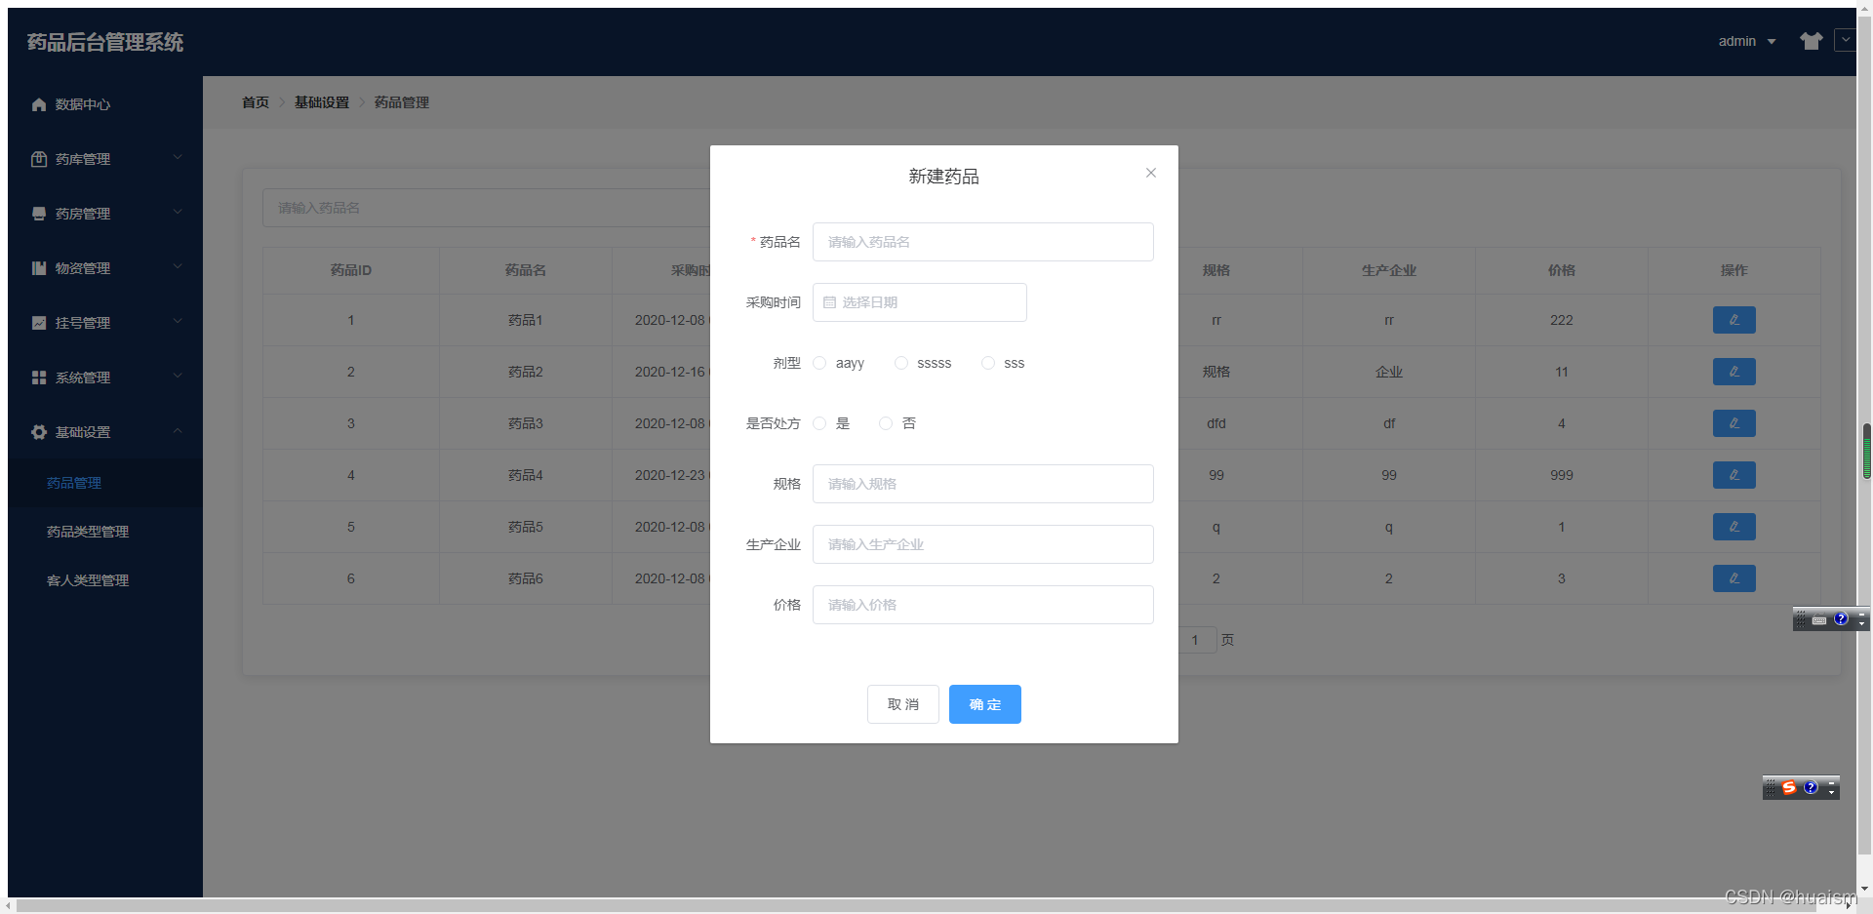This screenshot has width=1873, height=914.
Task: Select the sss 剂型 radio option
Action: point(1003,363)
